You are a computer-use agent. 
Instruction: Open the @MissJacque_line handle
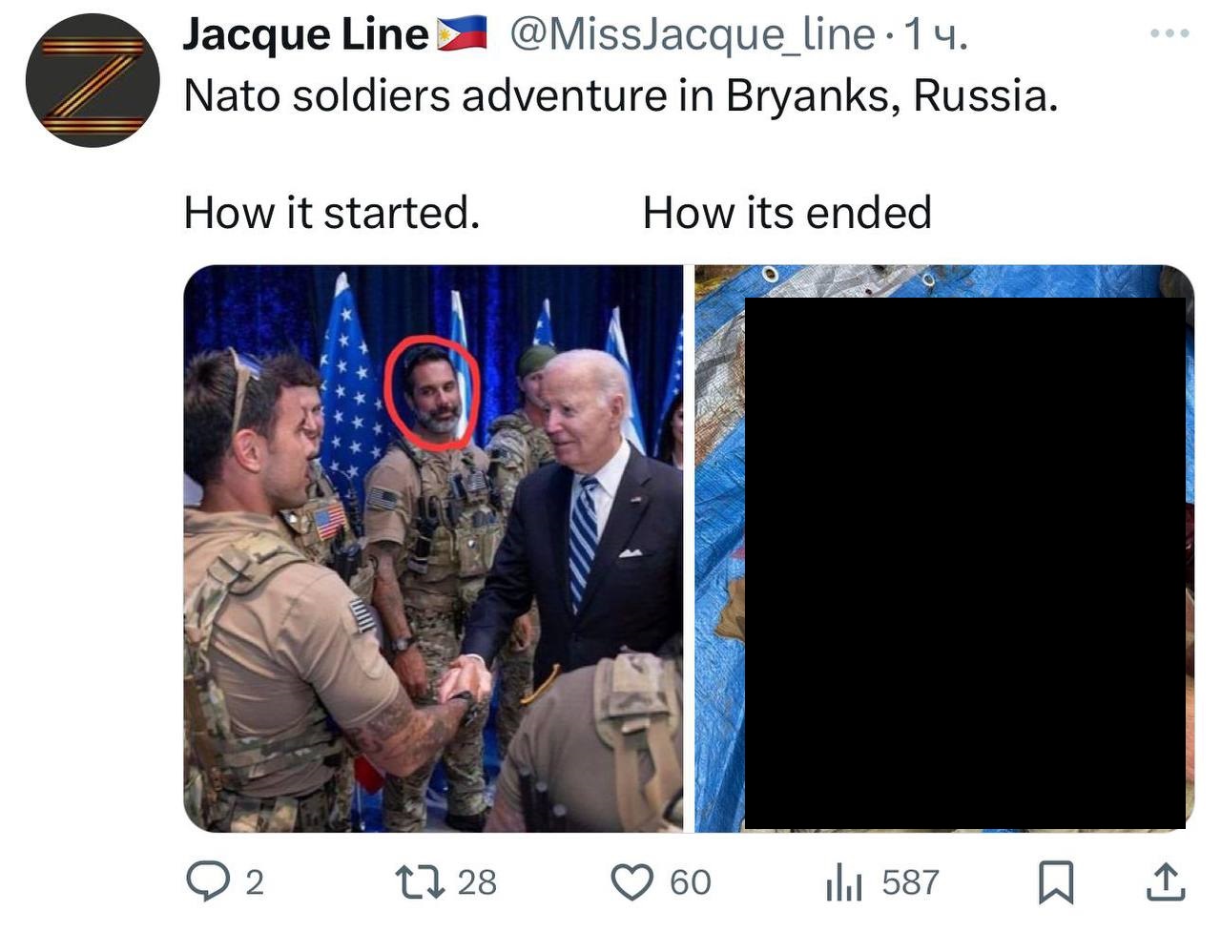[x=693, y=35]
